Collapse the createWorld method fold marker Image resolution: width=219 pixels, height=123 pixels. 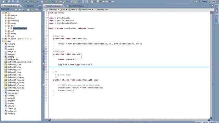tap(48, 36)
